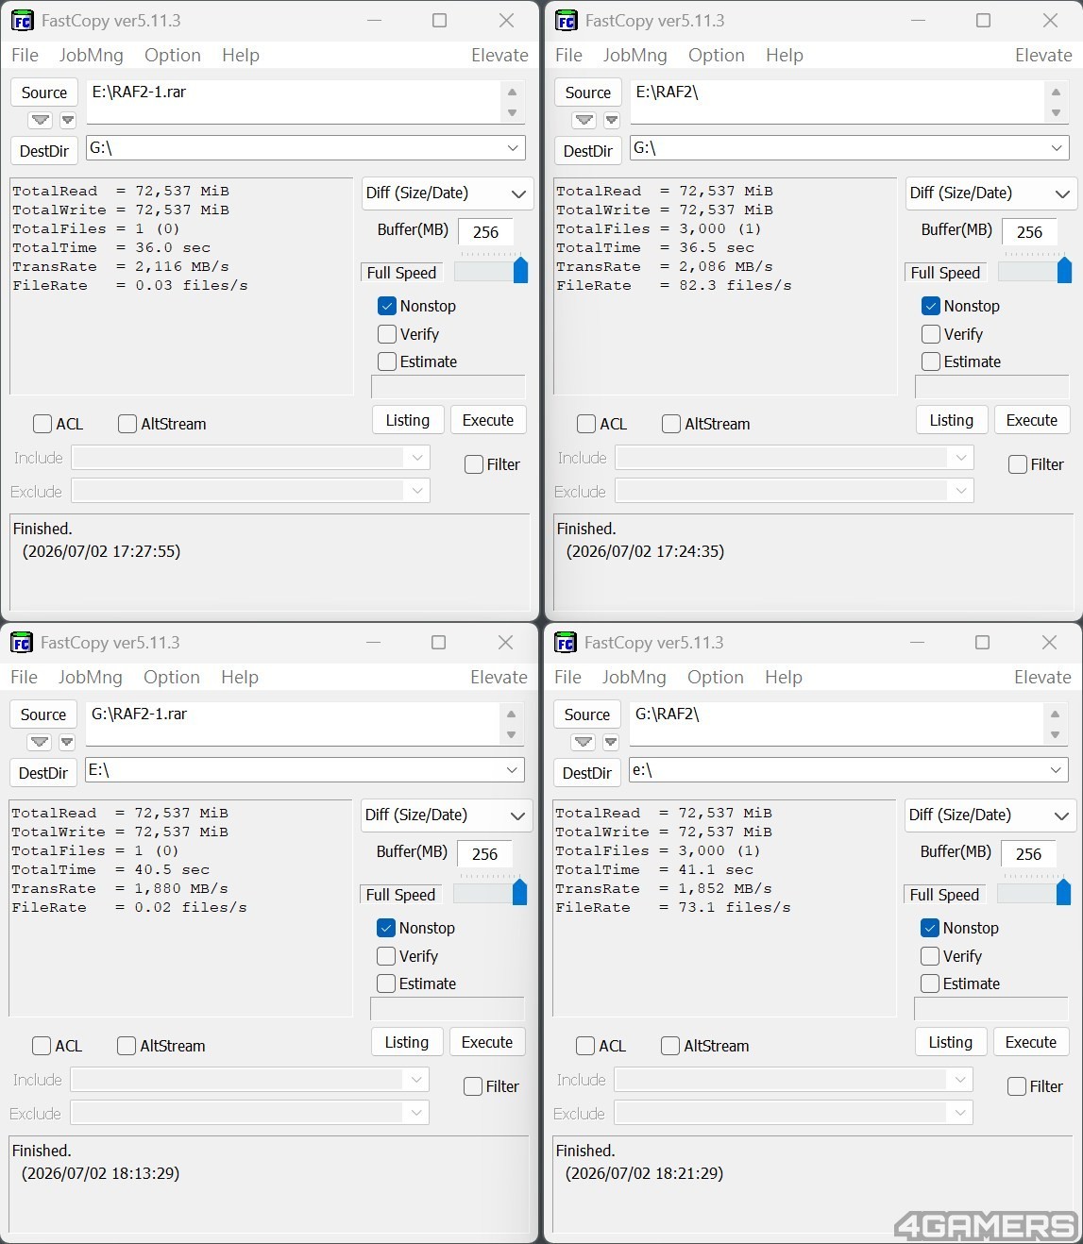Click scroll-up arrow of E:\RAF2-1.rar source field
Screen dimensions: 1083x1244
click(512, 92)
